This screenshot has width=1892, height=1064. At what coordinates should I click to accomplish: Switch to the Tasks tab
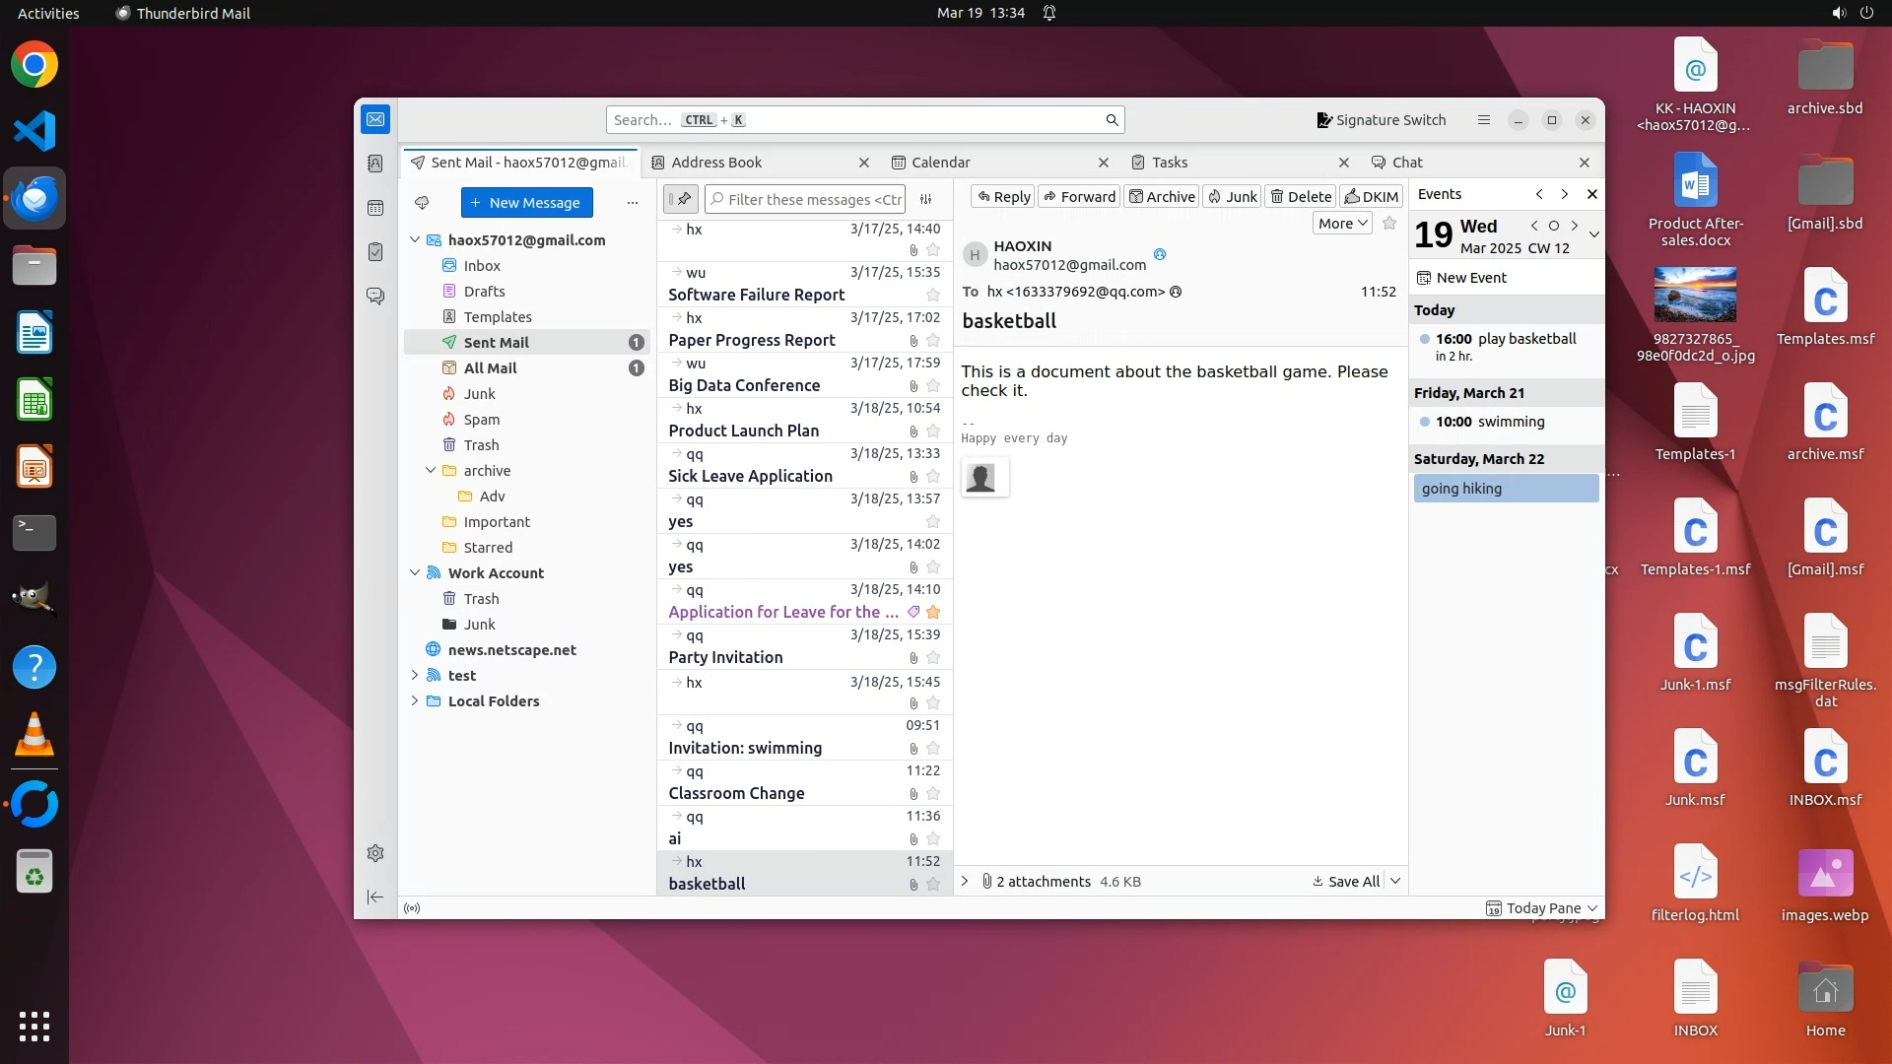point(1170,163)
